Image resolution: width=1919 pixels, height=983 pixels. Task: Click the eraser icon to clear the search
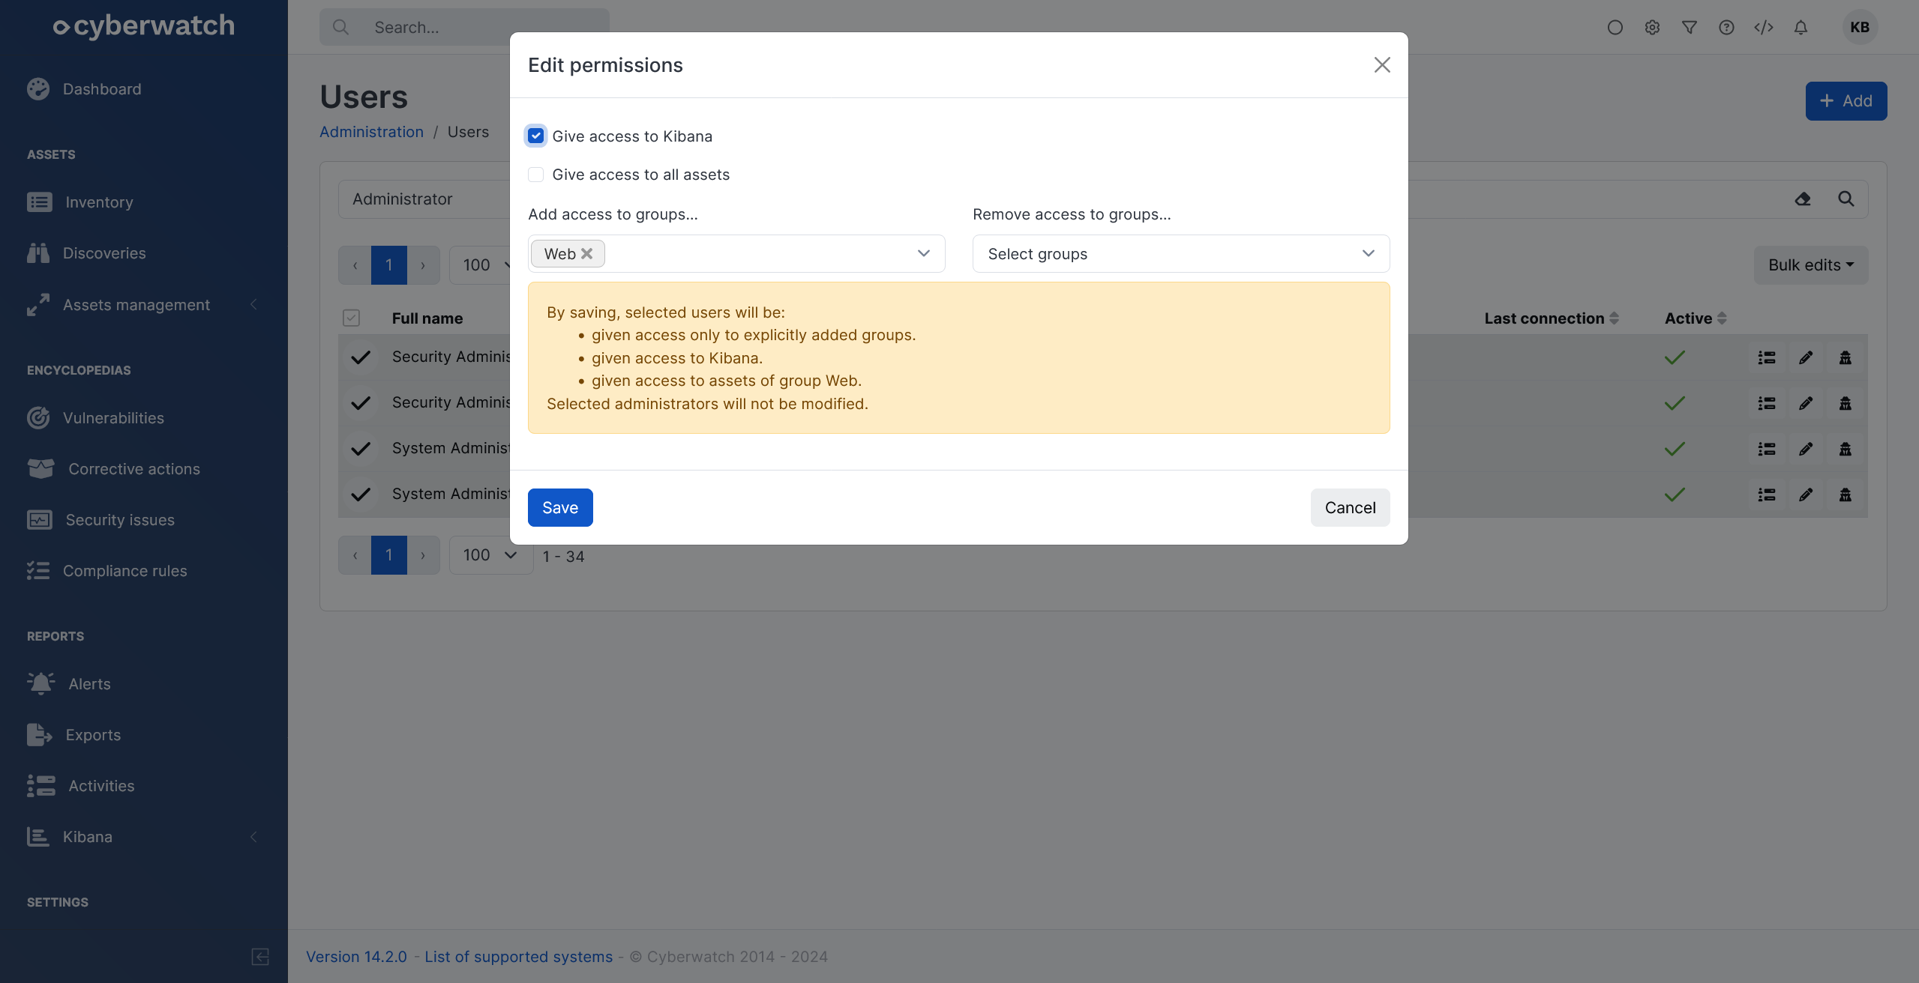point(1803,199)
